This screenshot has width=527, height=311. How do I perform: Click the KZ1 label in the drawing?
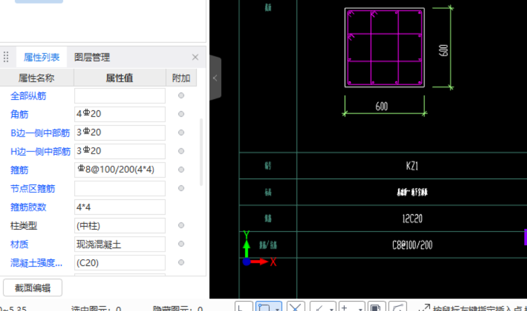412,166
